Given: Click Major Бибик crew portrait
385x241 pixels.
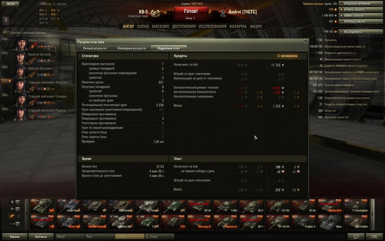Looking at the screenshot, I should [x=21, y=44].
